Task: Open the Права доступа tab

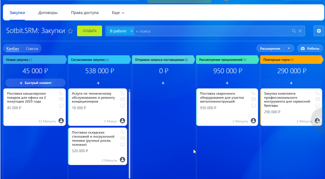Action: point(85,12)
